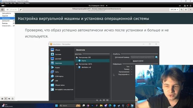
Task: Open the Ввод menu of VirtualBox
Action: pyautogui.click(x=15, y=3)
